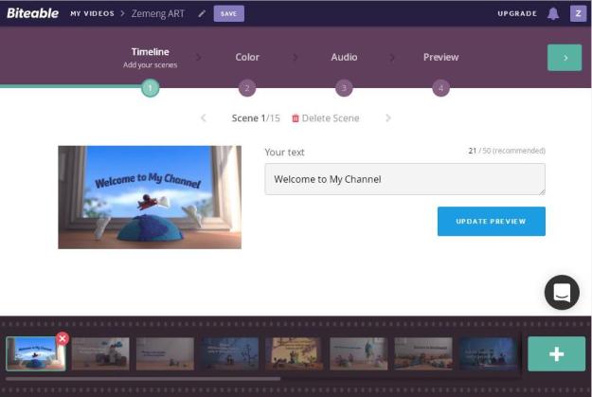The height and width of the screenshot is (397, 592).
Task: Go to the previous scene arrow
Action: coord(204,118)
